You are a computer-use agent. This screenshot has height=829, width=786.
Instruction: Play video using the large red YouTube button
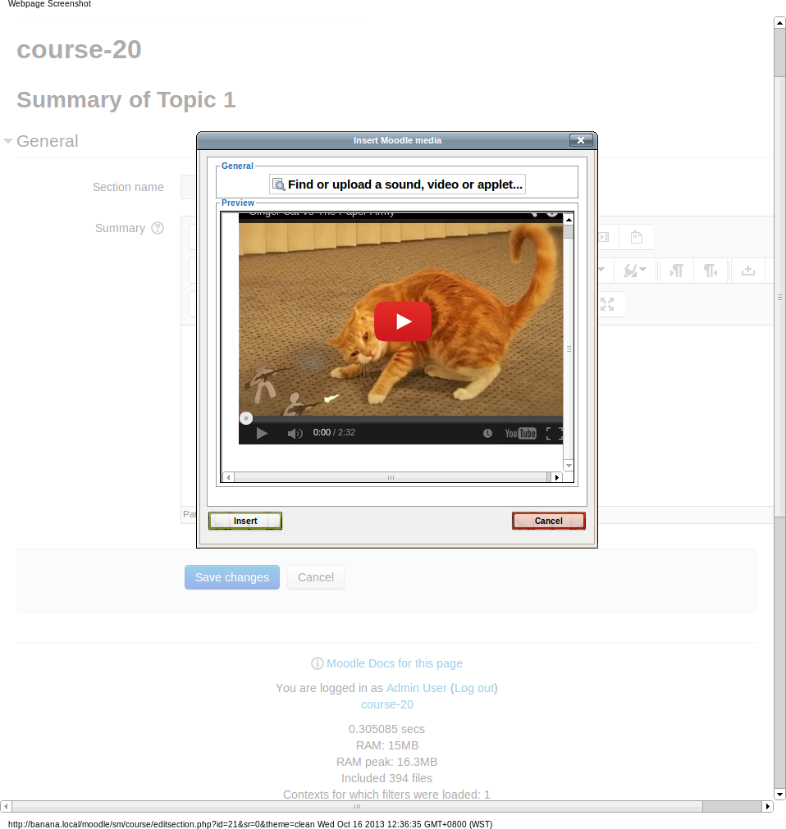click(403, 321)
